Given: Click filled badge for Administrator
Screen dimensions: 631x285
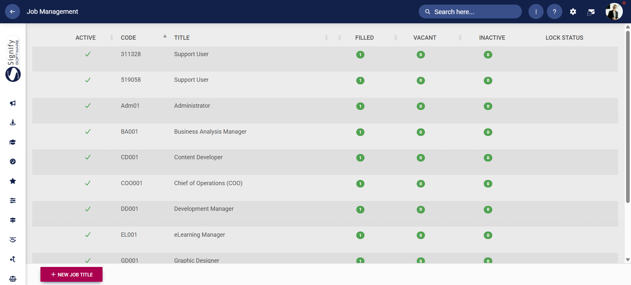Looking at the screenshot, I should click(x=360, y=106).
